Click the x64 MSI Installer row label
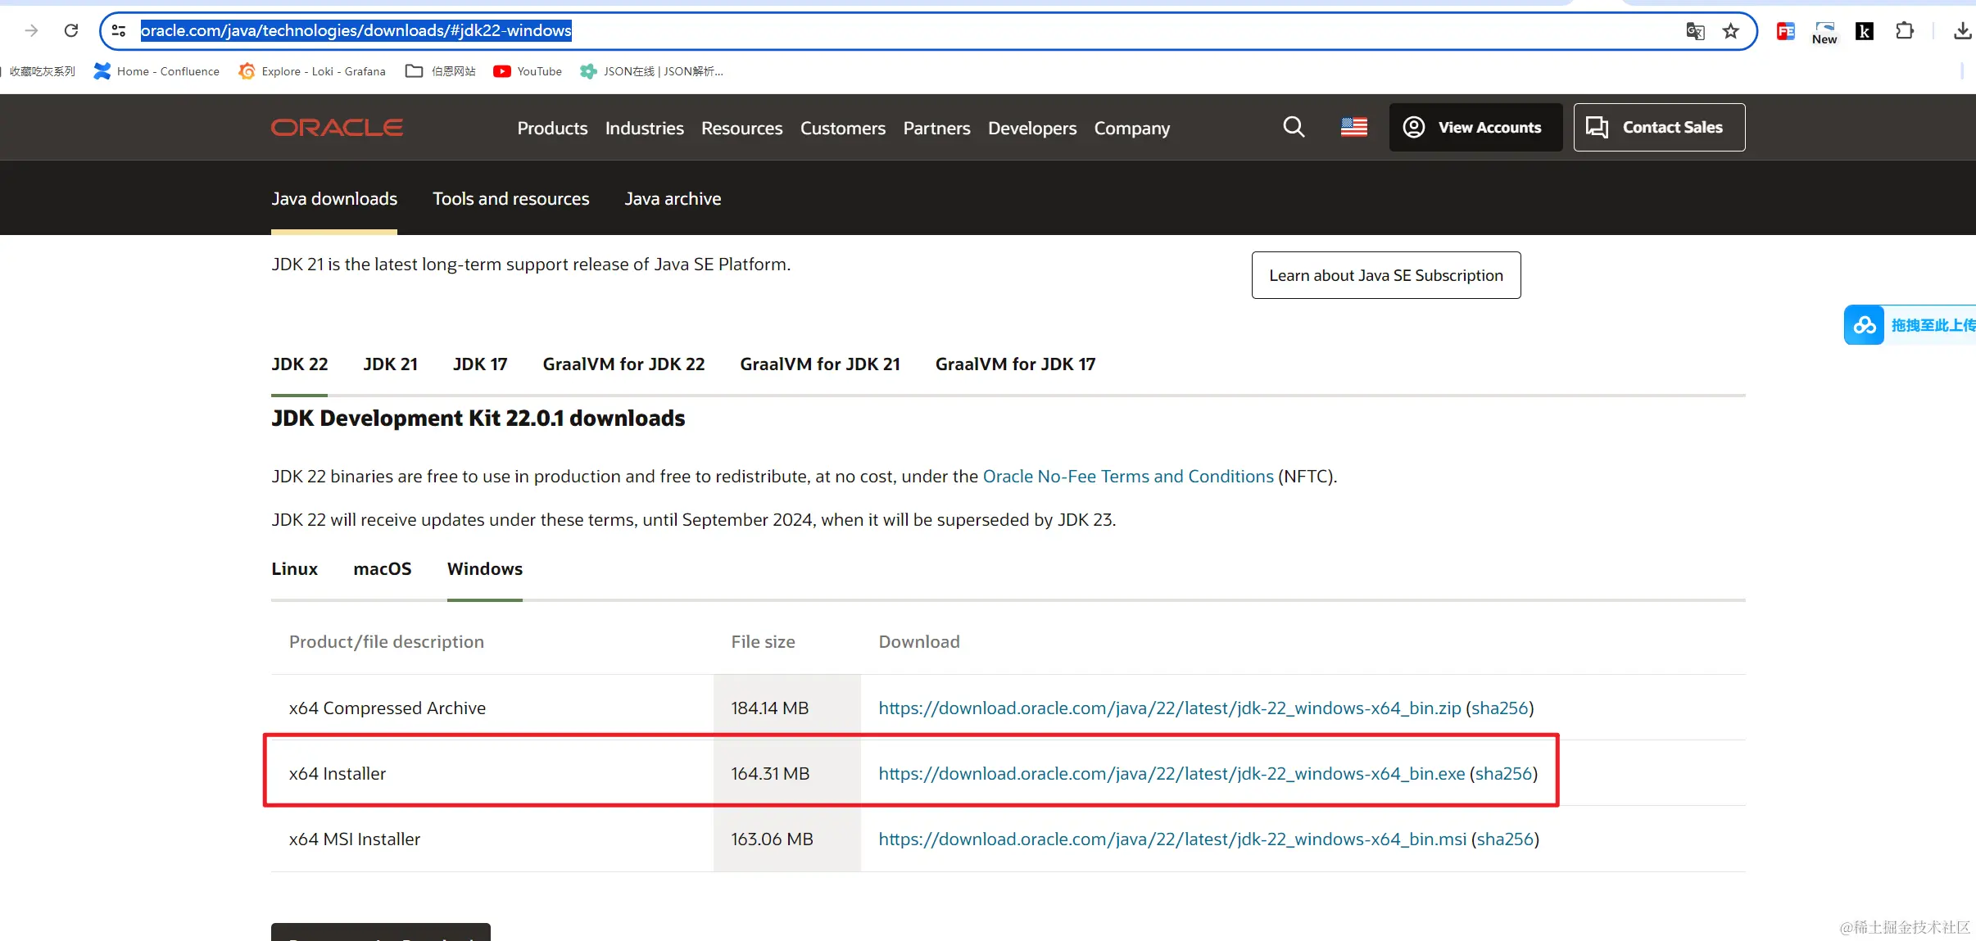Viewport: 1976px width, 941px height. (x=354, y=839)
